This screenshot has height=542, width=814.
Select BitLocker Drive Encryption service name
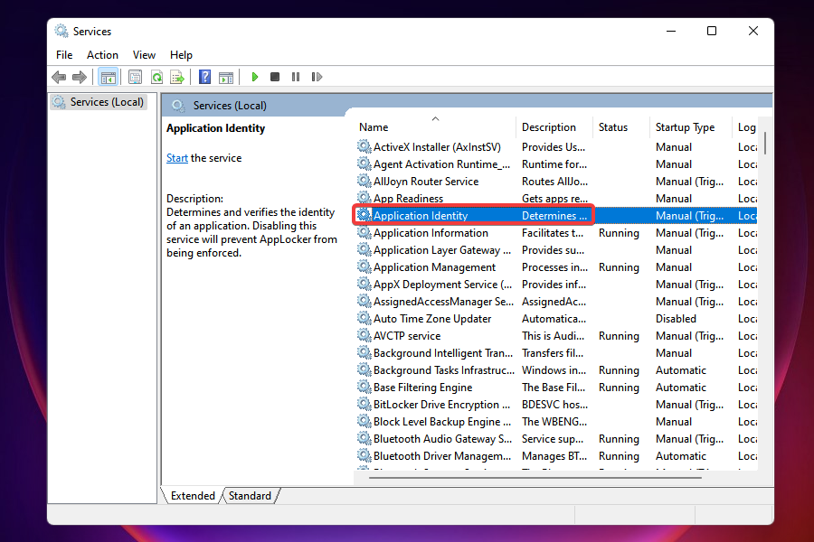pos(441,404)
